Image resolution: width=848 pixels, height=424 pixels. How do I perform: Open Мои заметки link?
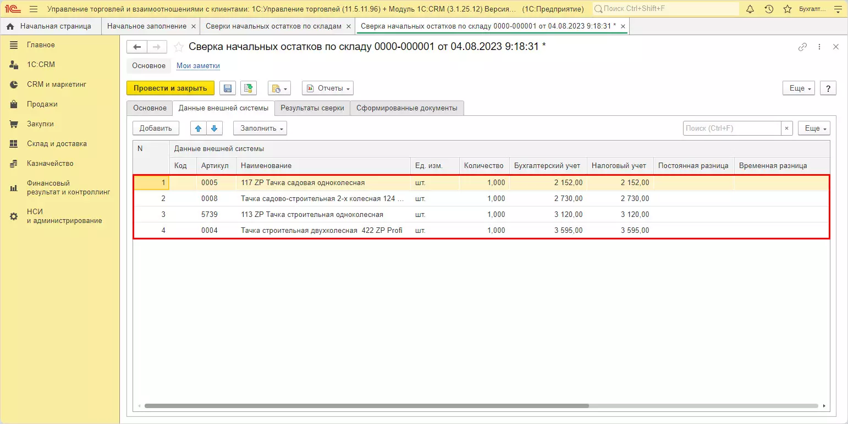point(198,66)
